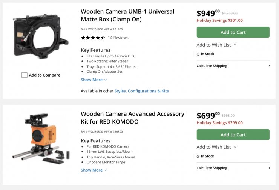
Task: Add the UMB-1 Matte Box to cart
Action: tap(233, 32)
